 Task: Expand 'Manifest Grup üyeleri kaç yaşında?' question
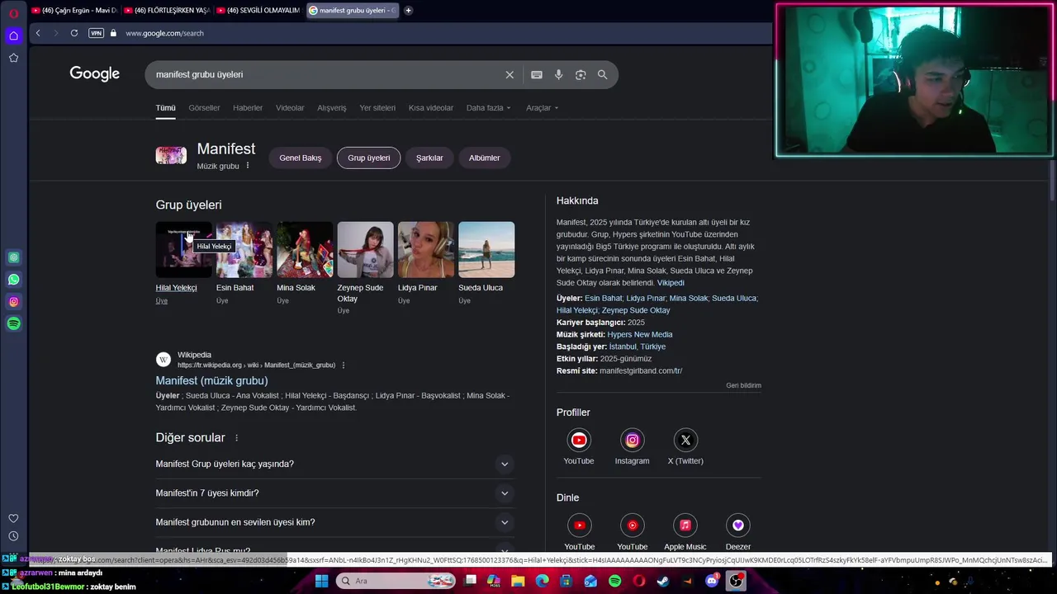pos(334,464)
